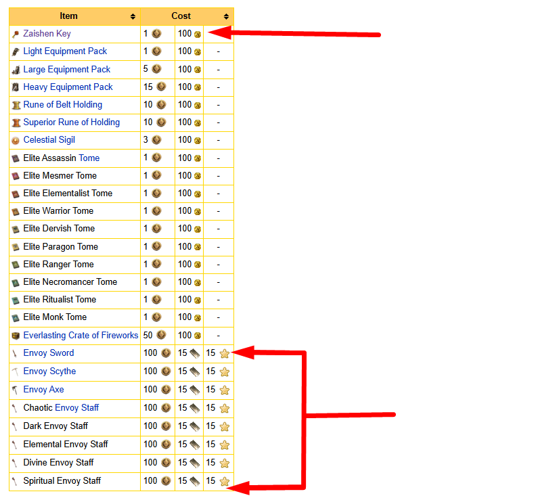Select the 'Spiritual Envoy Staff' item text
538x498 pixels.
click(x=62, y=481)
